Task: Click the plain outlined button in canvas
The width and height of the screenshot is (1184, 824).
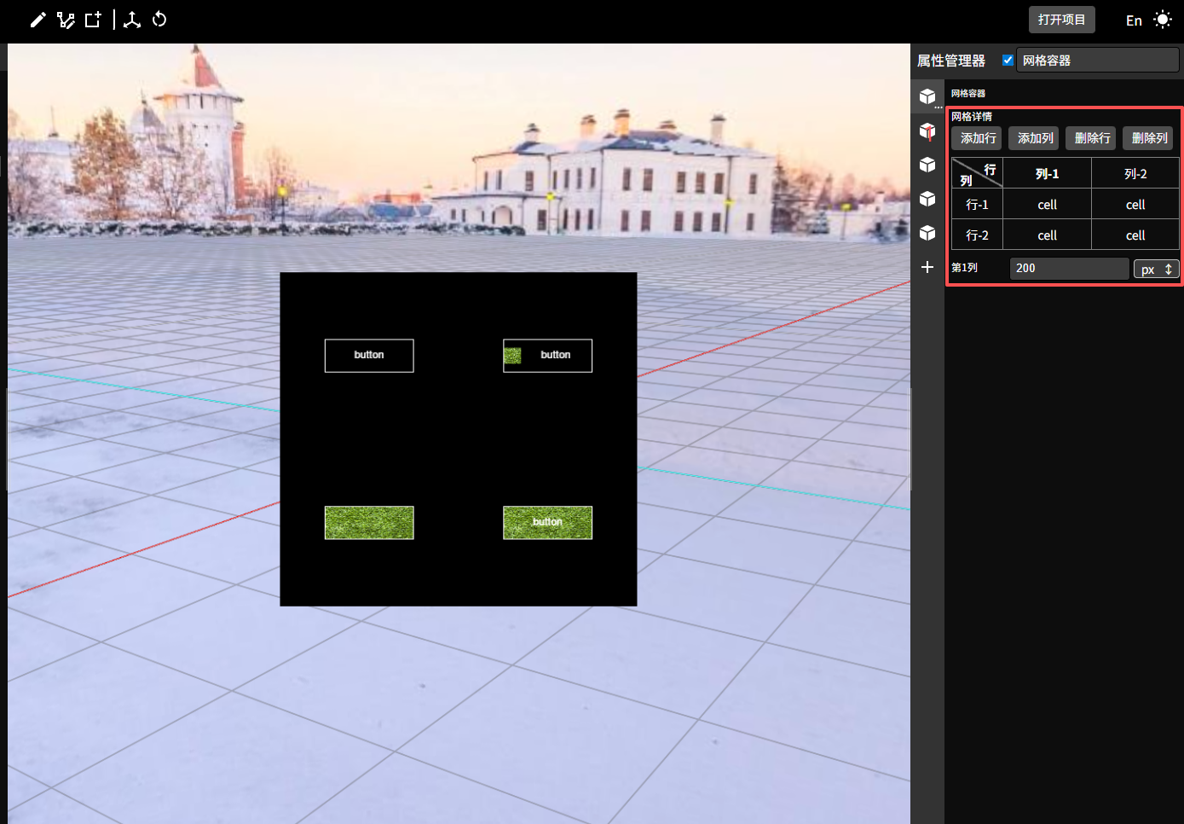Action: (x=369, y=356)
